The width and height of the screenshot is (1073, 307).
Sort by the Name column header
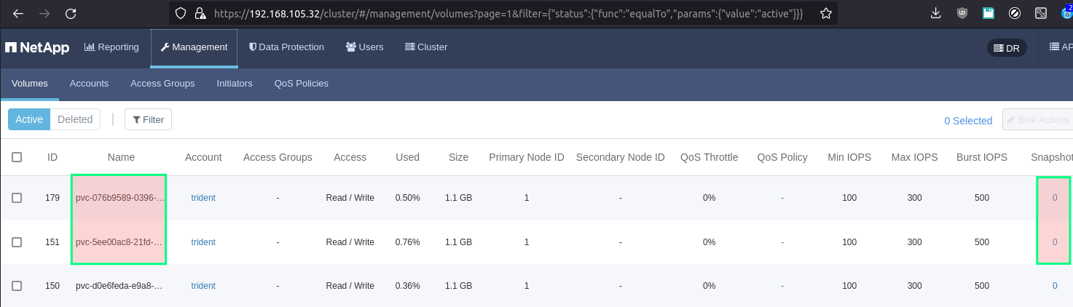point(121,157)
